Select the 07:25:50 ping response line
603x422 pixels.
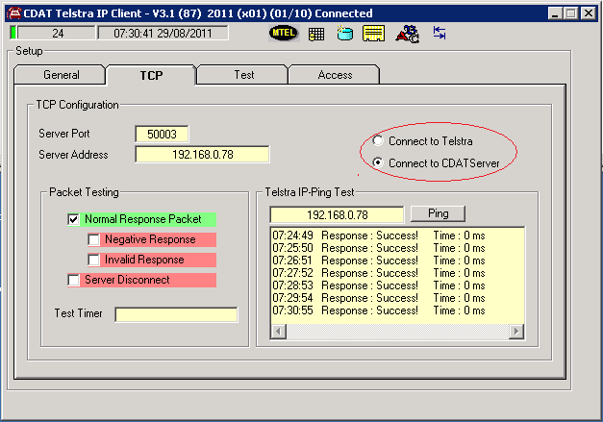[379, 248]
